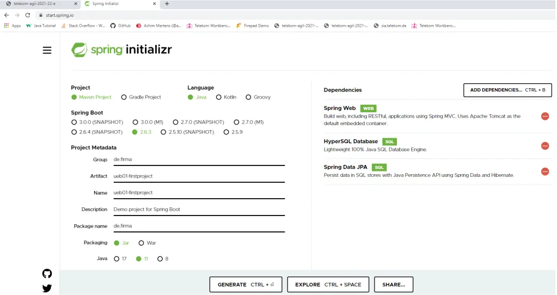Click the Name input field
Image resolution: width=557 pixels, height=295 pixels.
point(199,193)
